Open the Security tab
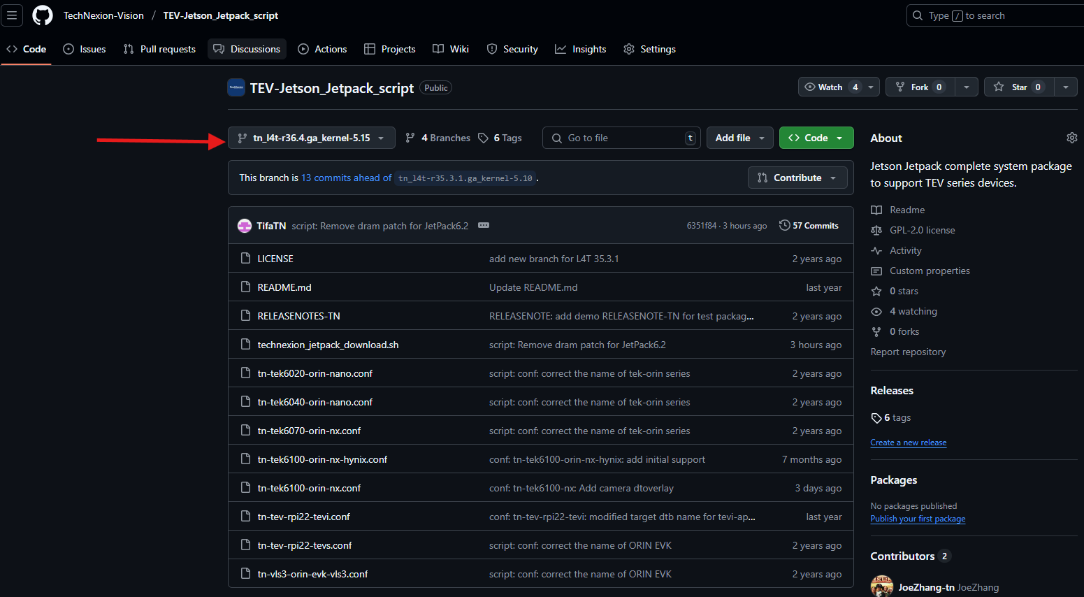The height and width of the screenshot is (597, 1084). click(512, 49)
